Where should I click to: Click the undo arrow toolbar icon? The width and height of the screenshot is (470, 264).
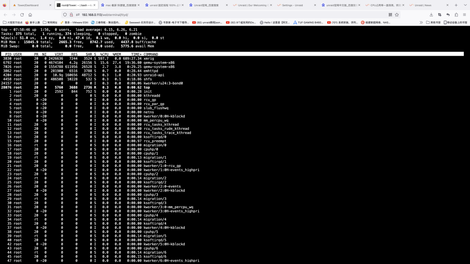point(448,15)
